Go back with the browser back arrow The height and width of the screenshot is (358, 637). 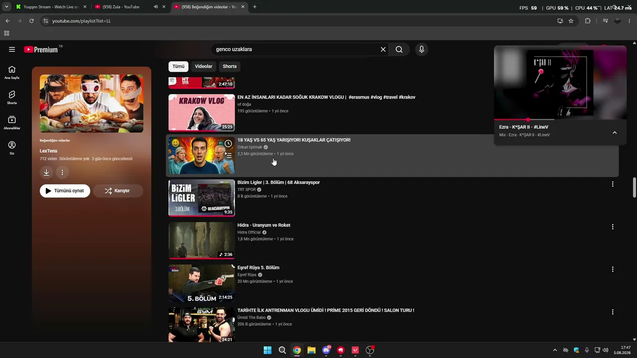[7, 21]
